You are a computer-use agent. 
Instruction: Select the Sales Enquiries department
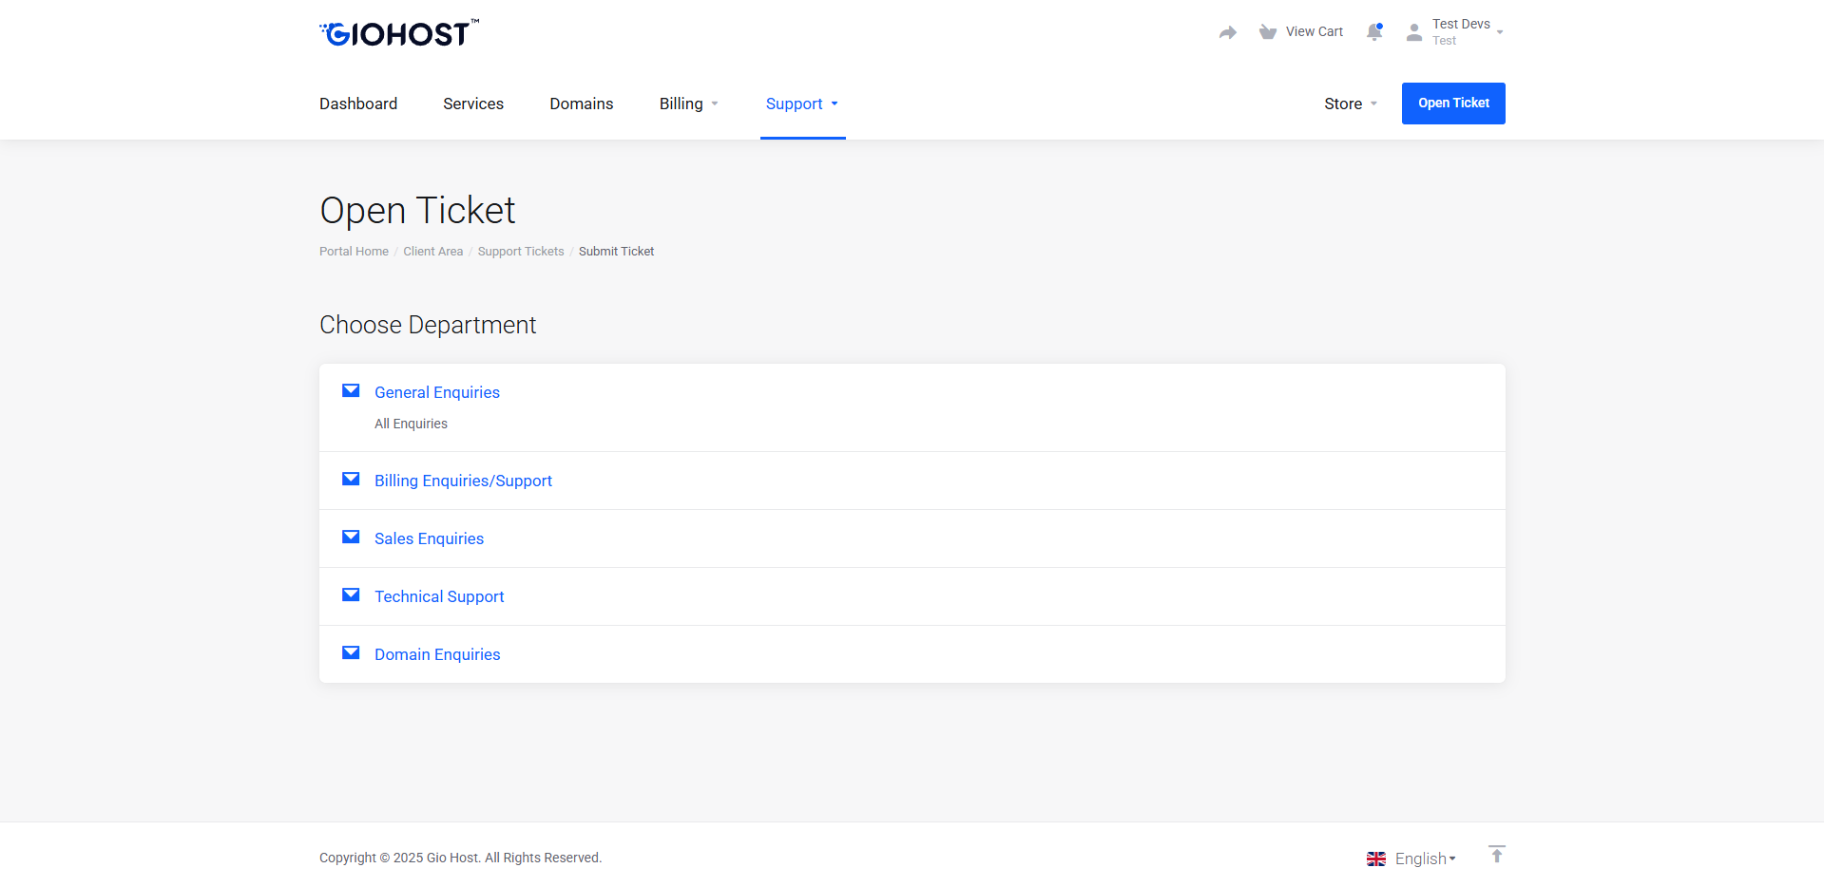pos(429,538)
